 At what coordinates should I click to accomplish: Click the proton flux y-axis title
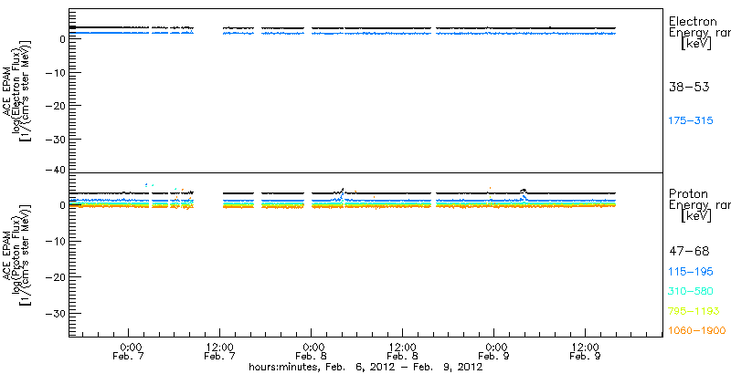coord(18,255)
